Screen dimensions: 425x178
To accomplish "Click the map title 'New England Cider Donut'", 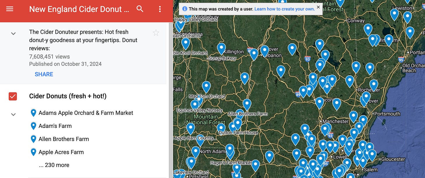I will (x=79, y=9).
